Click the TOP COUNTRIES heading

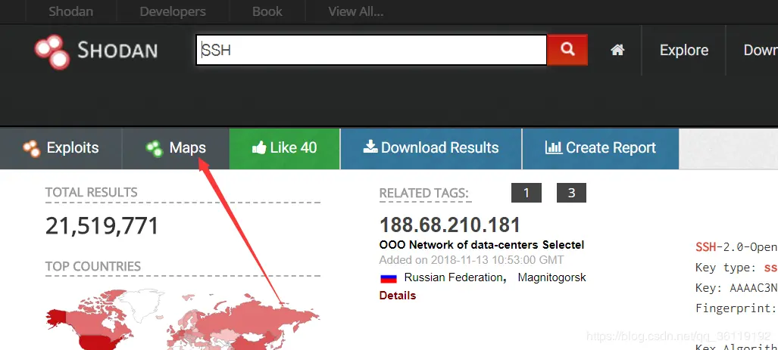pos(93,266)
